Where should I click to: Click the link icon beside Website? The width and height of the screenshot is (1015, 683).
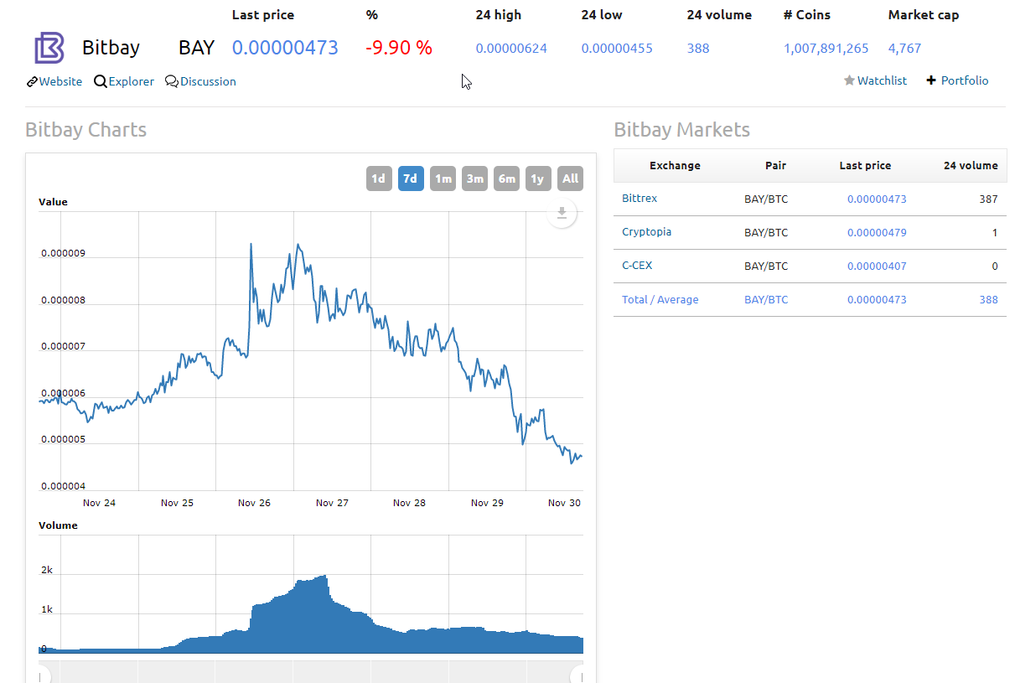pyautogui.click(x=32, y=81)
